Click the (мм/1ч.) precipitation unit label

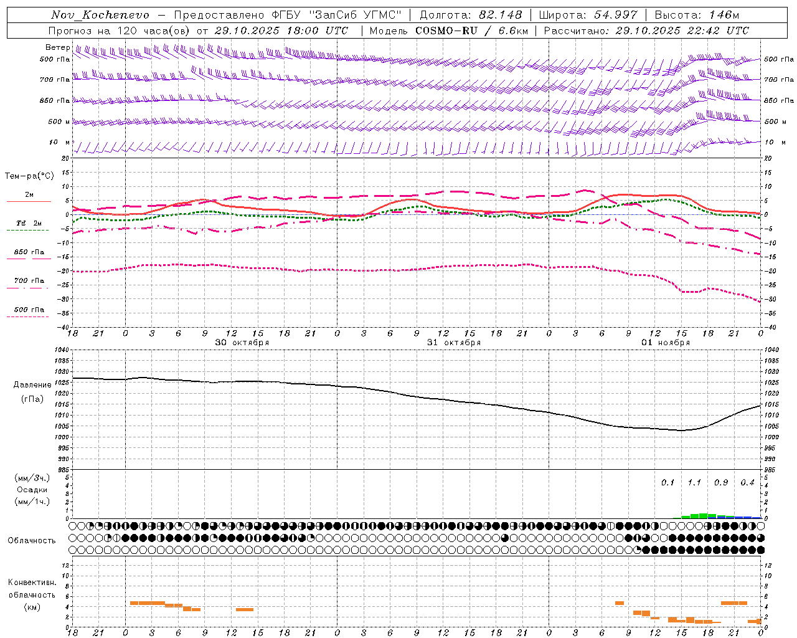point(32,502)
